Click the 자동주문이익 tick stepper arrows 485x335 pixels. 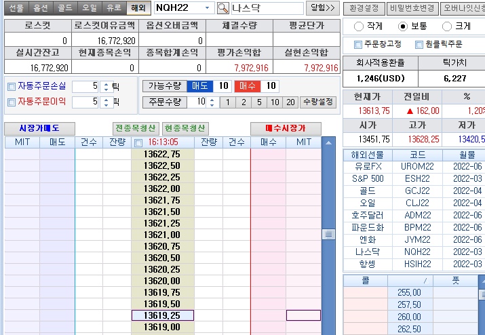pos(105,102)
